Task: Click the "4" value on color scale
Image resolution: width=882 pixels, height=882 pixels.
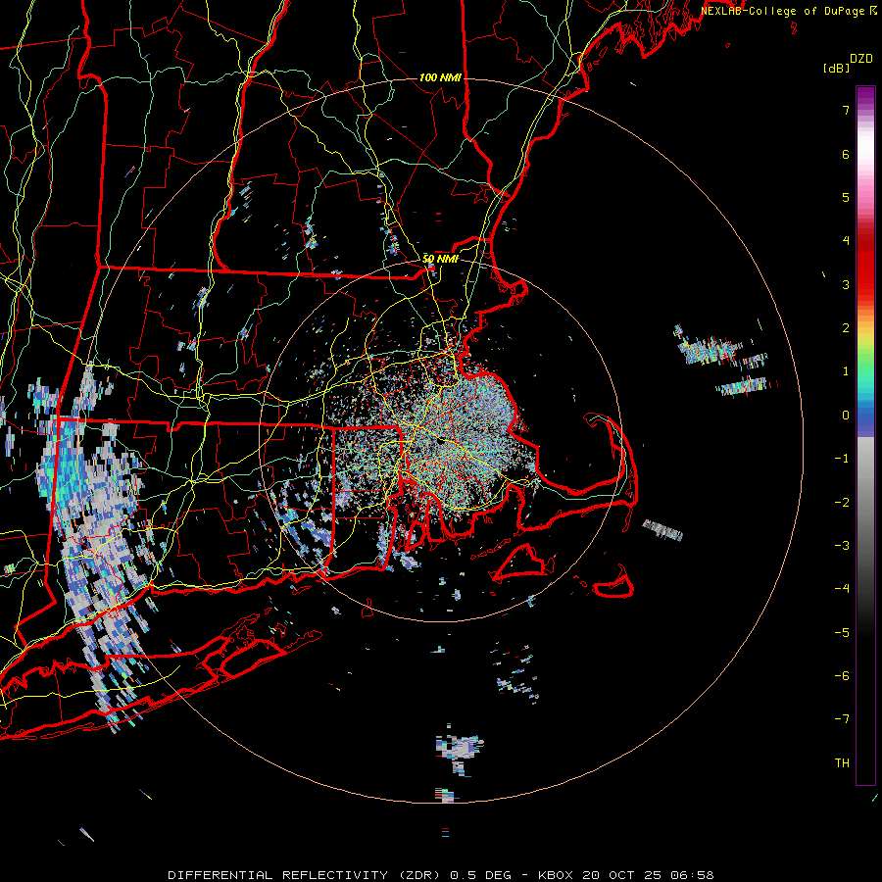Action: (x=846, y=241)
